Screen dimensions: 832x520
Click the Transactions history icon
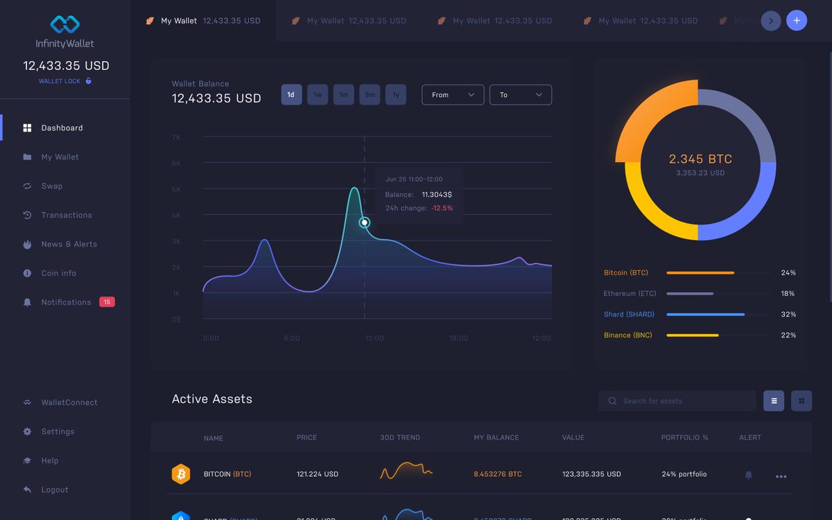(x=27, y=215)
